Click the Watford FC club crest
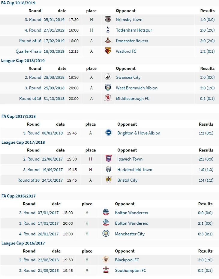The image size is (219, 279). click(x=108, y=51)
